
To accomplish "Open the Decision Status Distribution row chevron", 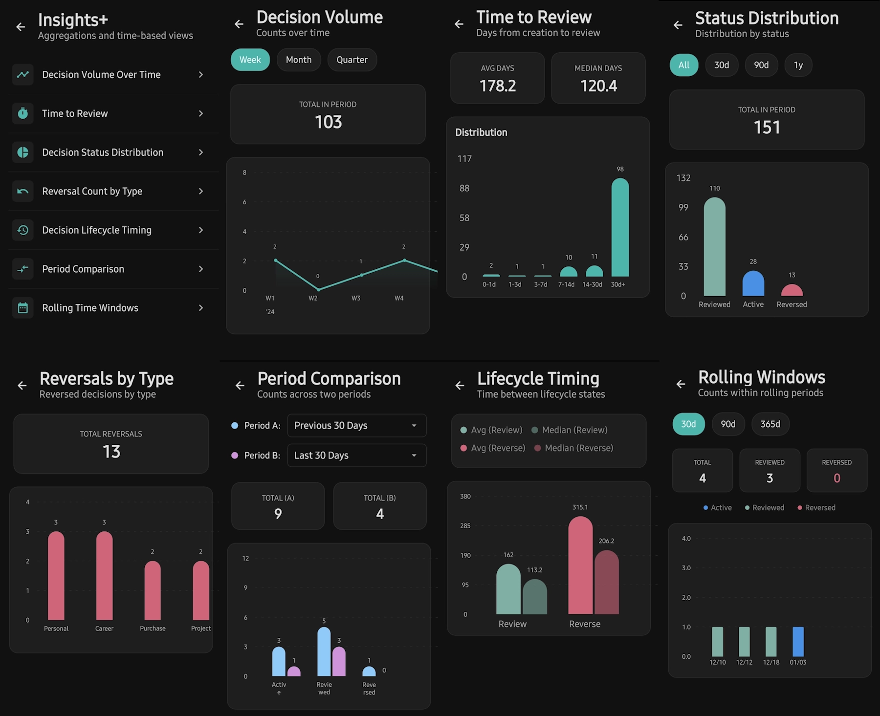I will pyautogui.click(x=201, y=152).
